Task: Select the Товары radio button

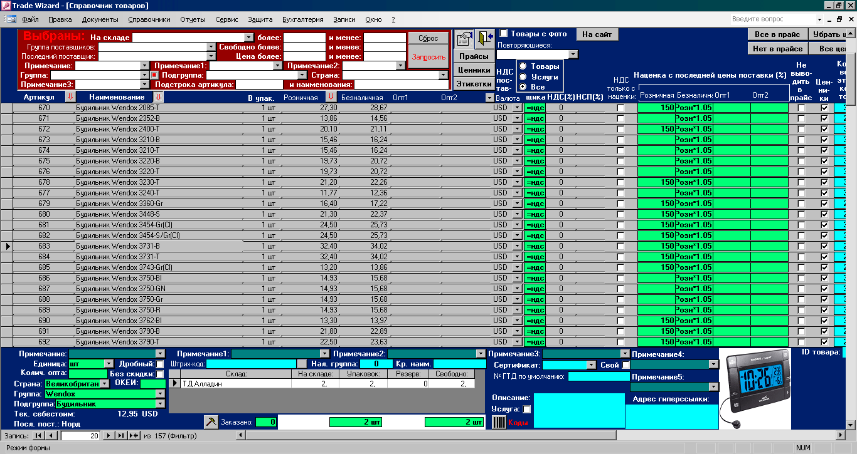Action: [523, 66]
